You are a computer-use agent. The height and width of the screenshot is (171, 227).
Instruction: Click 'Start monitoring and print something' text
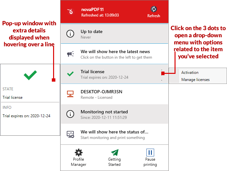point(113,138)
